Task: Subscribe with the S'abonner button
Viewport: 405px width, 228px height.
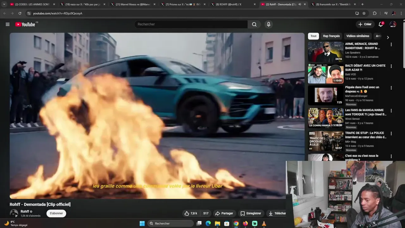Action: pos(56,213)
